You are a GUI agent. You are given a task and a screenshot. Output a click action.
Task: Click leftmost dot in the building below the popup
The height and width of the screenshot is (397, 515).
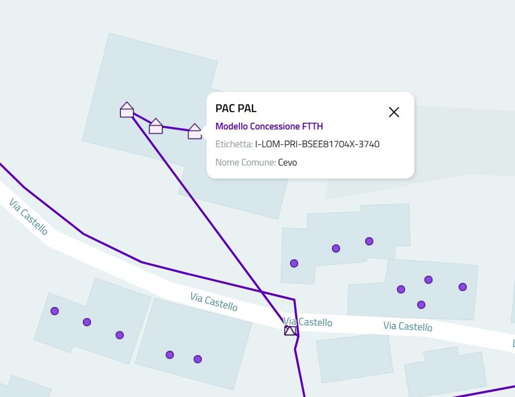click(294, 263)
